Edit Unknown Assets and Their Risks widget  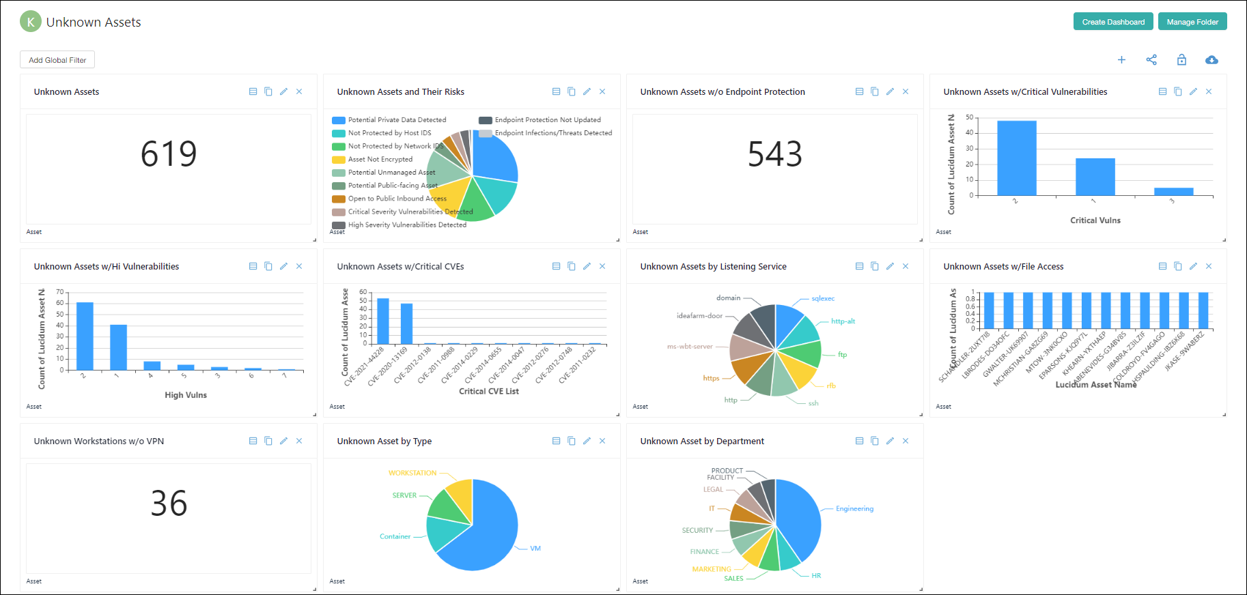[587, 91]
